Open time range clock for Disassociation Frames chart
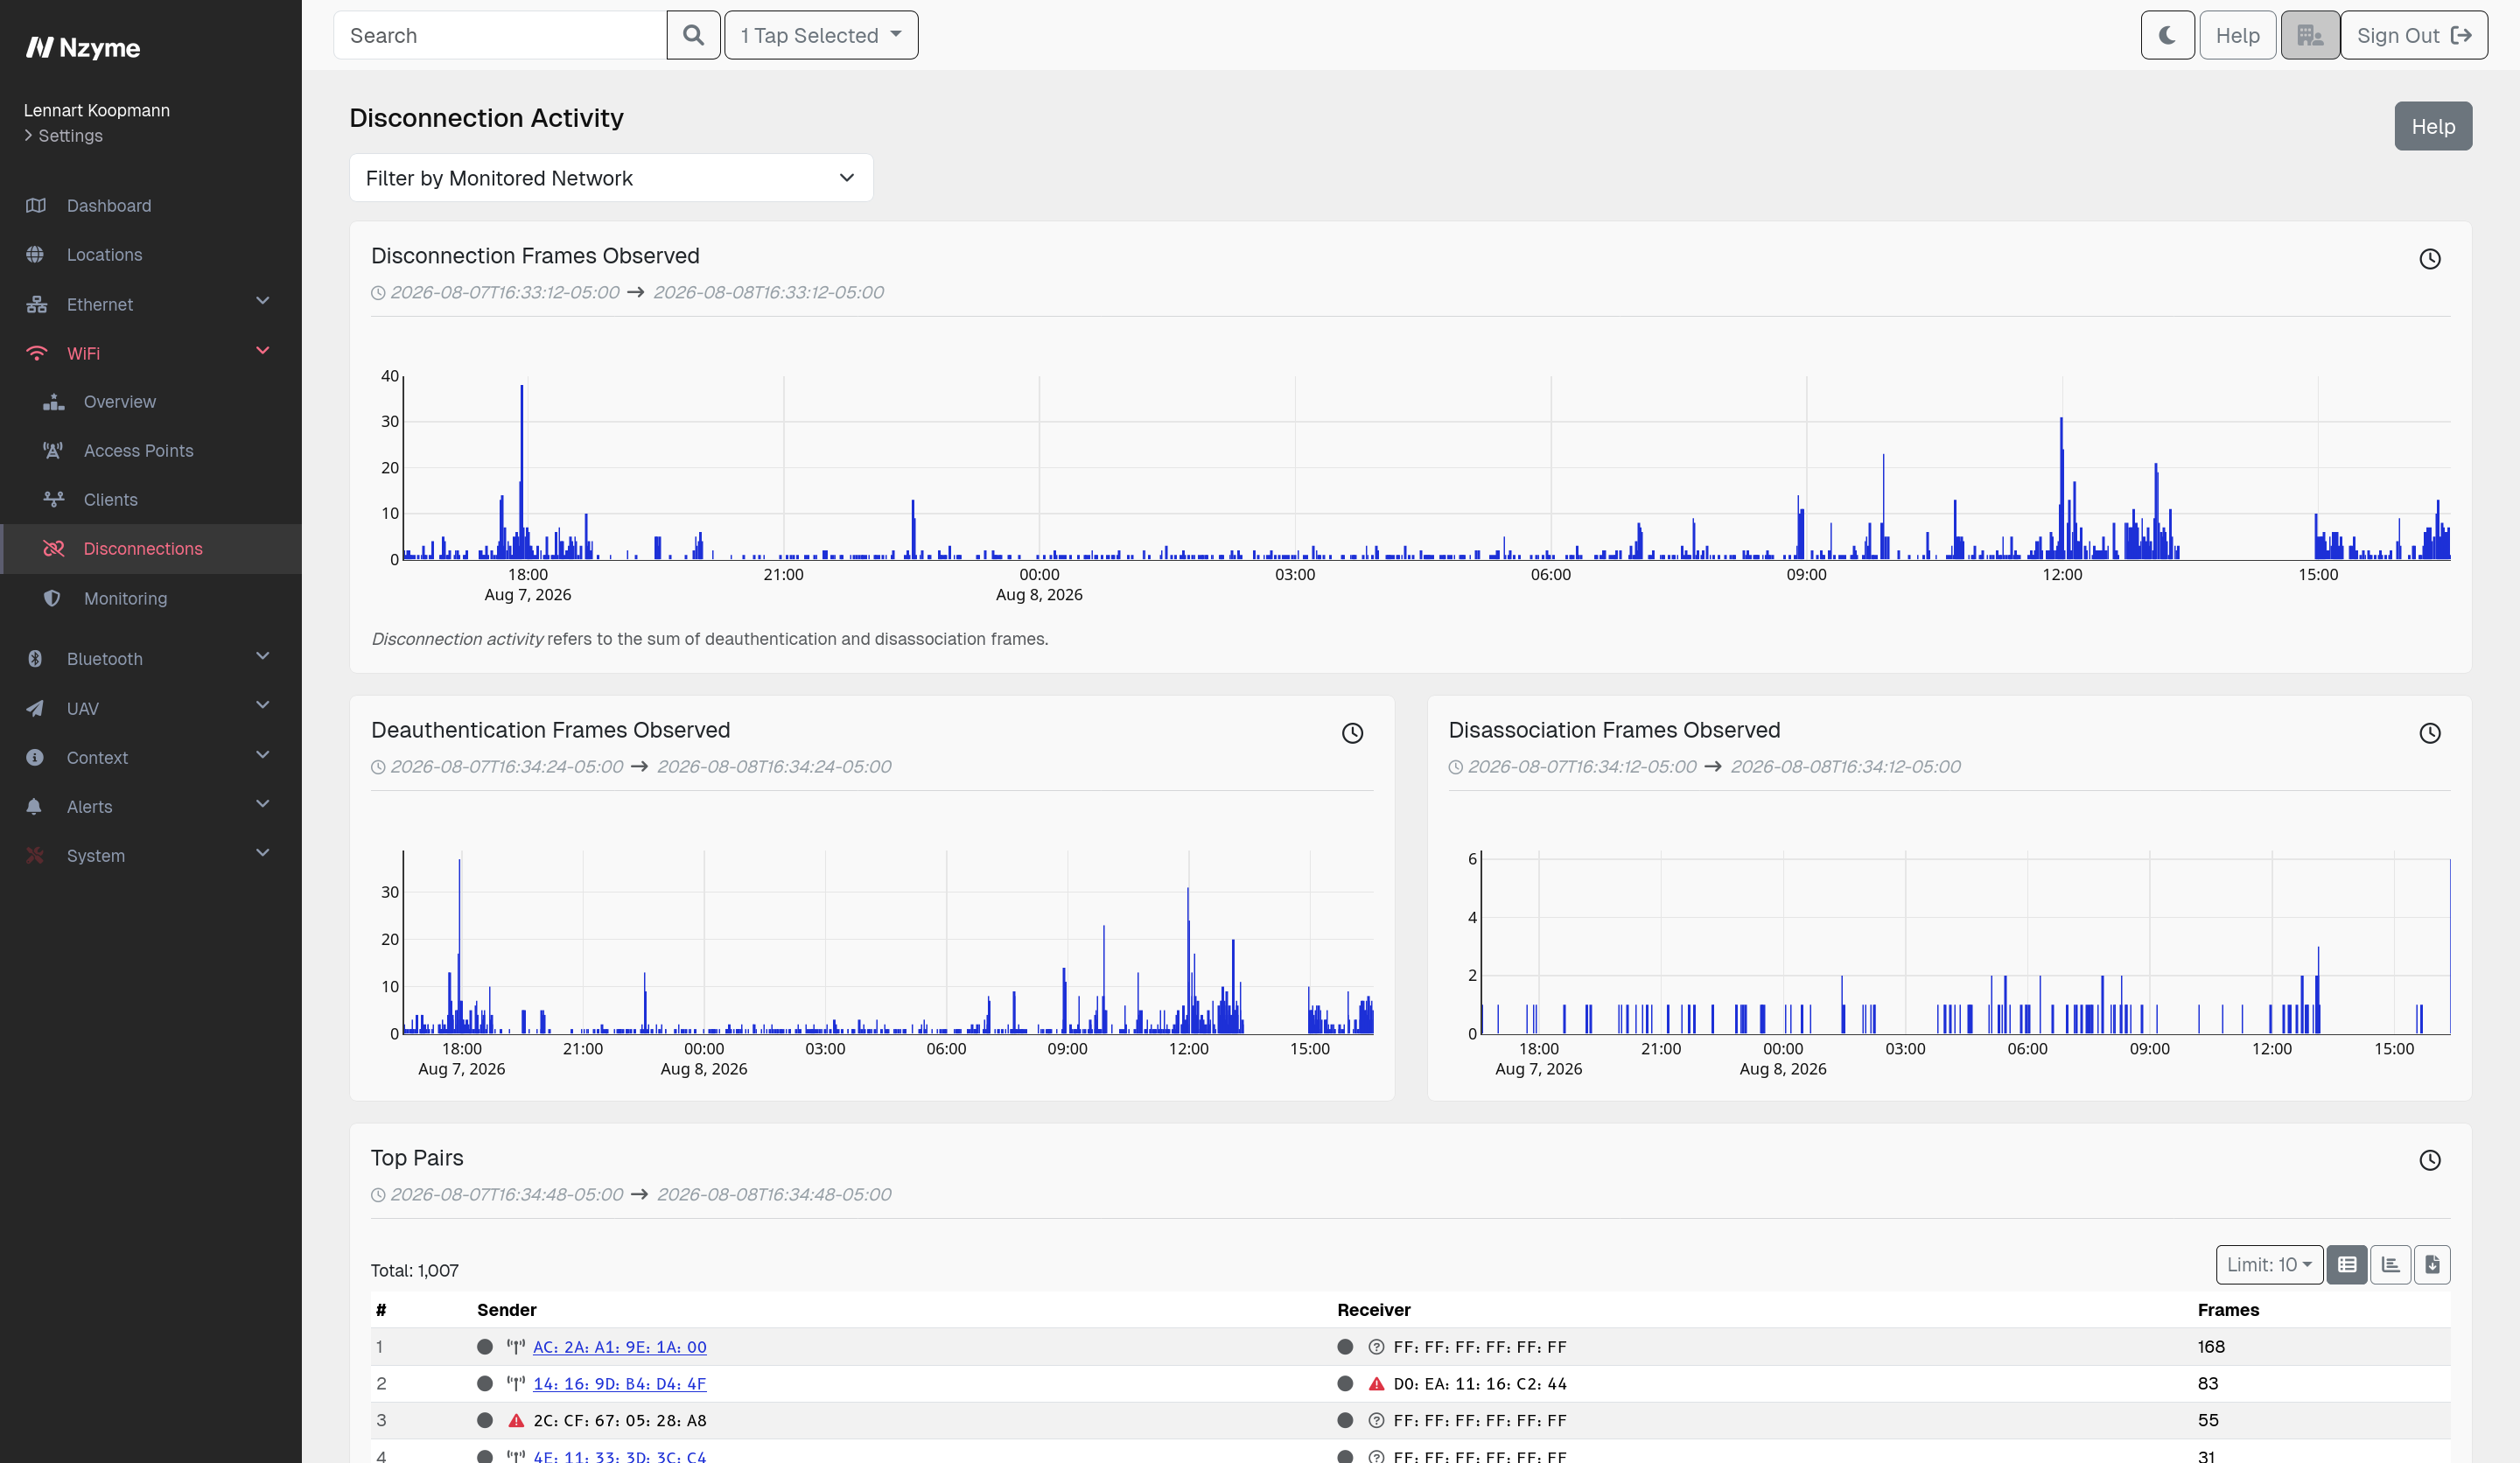The image size is (2520, 1463). pos(2429,733)
